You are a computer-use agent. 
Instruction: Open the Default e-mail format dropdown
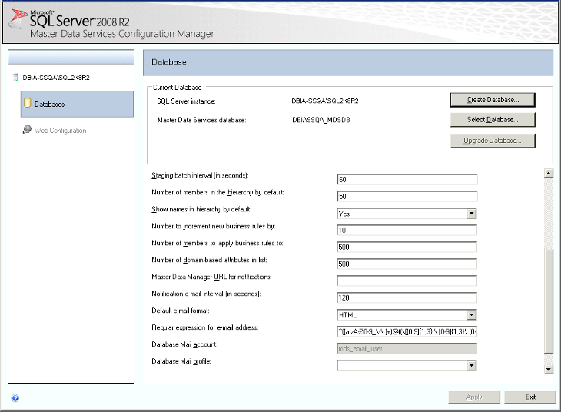click(472, 315)
